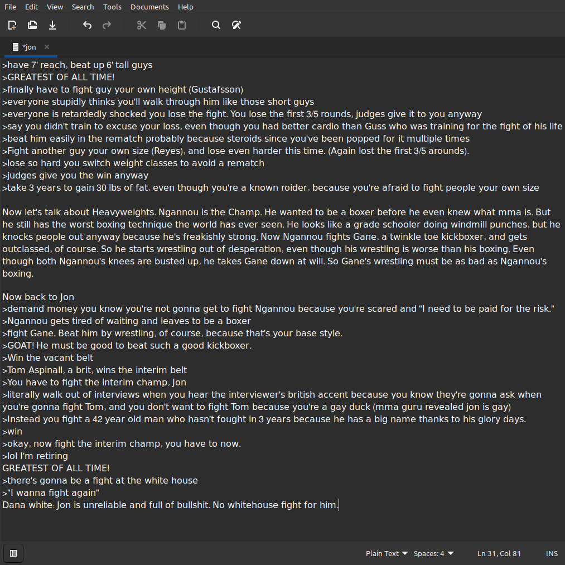Toggle INS insert mode indicator

tap(552, 553)
